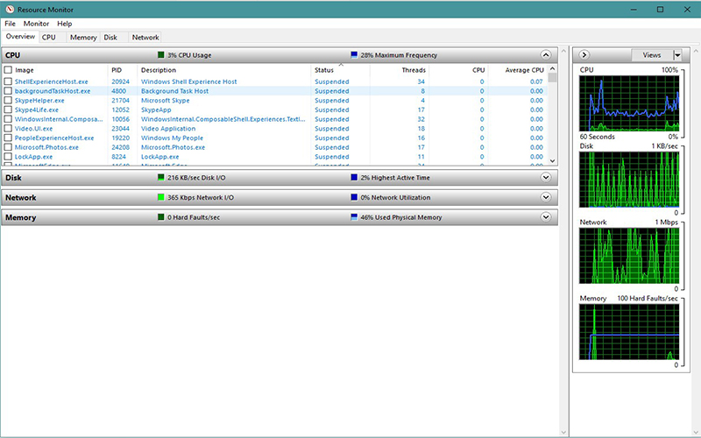Click main pane scrollbar down arrow
Screen dimensions: 701x438
point(563,432)
